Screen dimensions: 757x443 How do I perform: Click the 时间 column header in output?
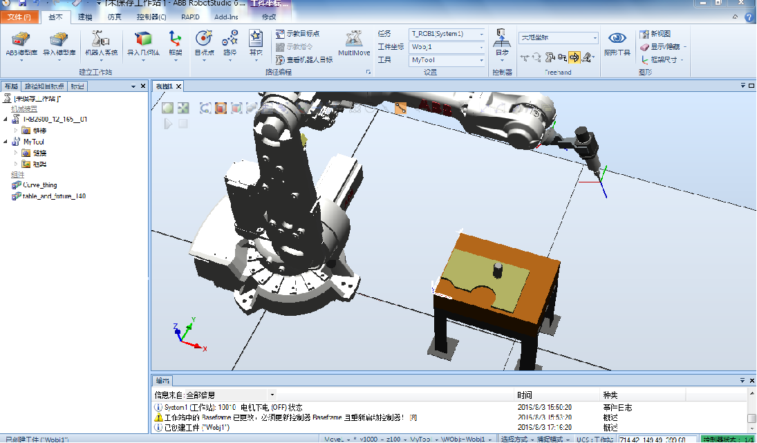click(x=525, y=395)
